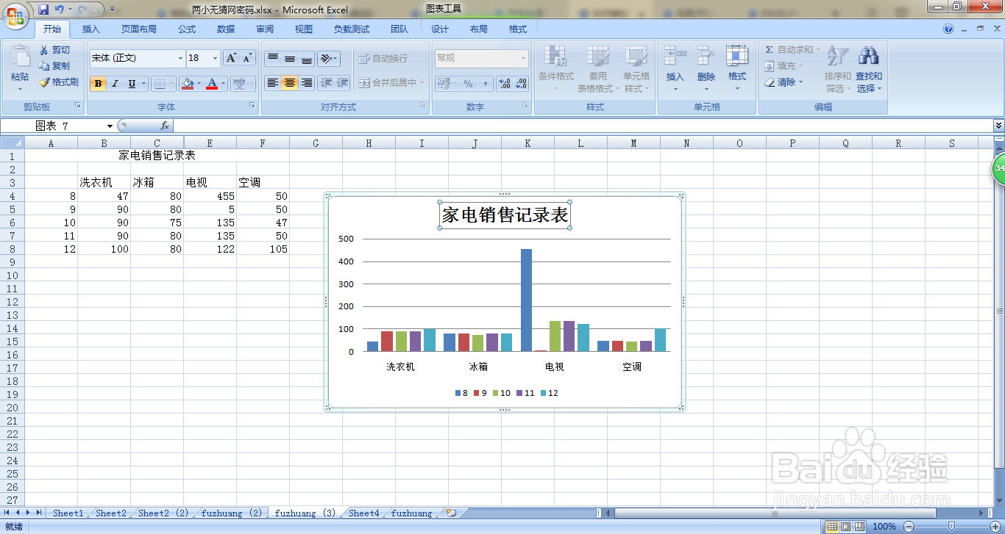The image size is (1005, 534).
Task: Toggle Italic formatting
Action: pos(115,83)
